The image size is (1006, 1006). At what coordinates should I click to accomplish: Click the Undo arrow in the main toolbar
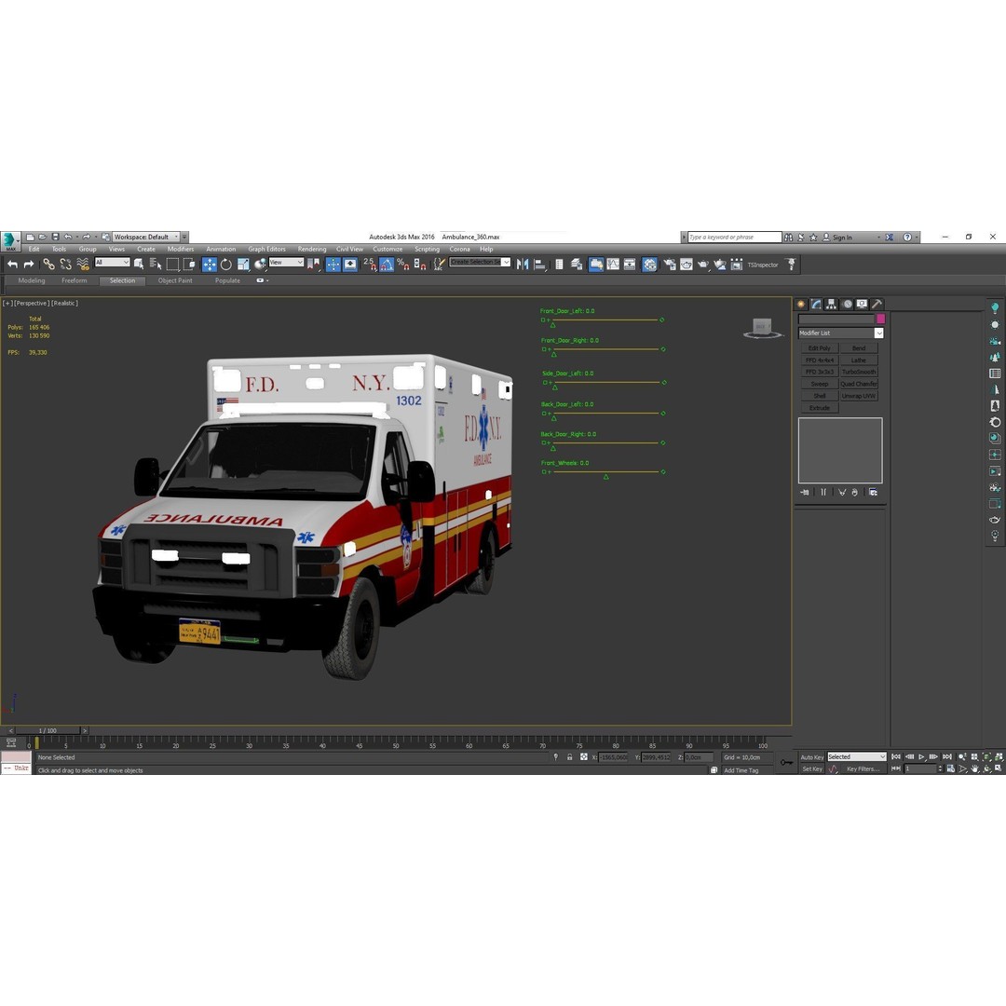(x=12, y=265)
